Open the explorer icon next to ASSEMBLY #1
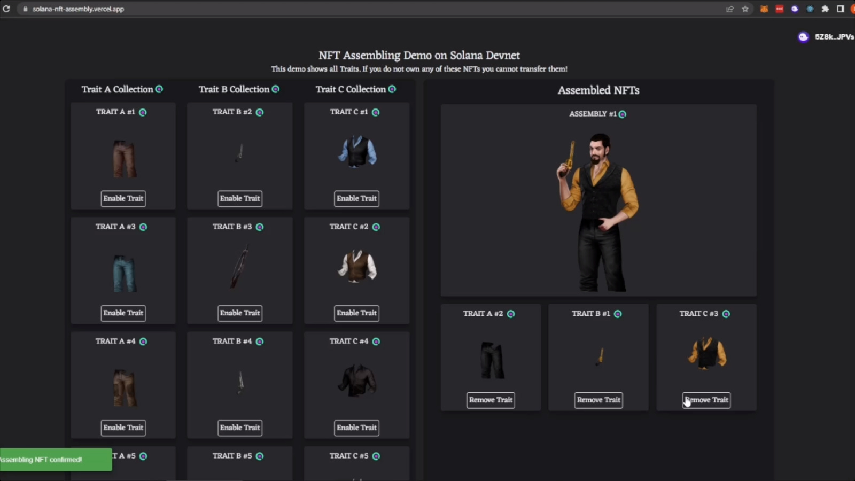The height and width of the screenshot is (481, 855). (623, 114)
